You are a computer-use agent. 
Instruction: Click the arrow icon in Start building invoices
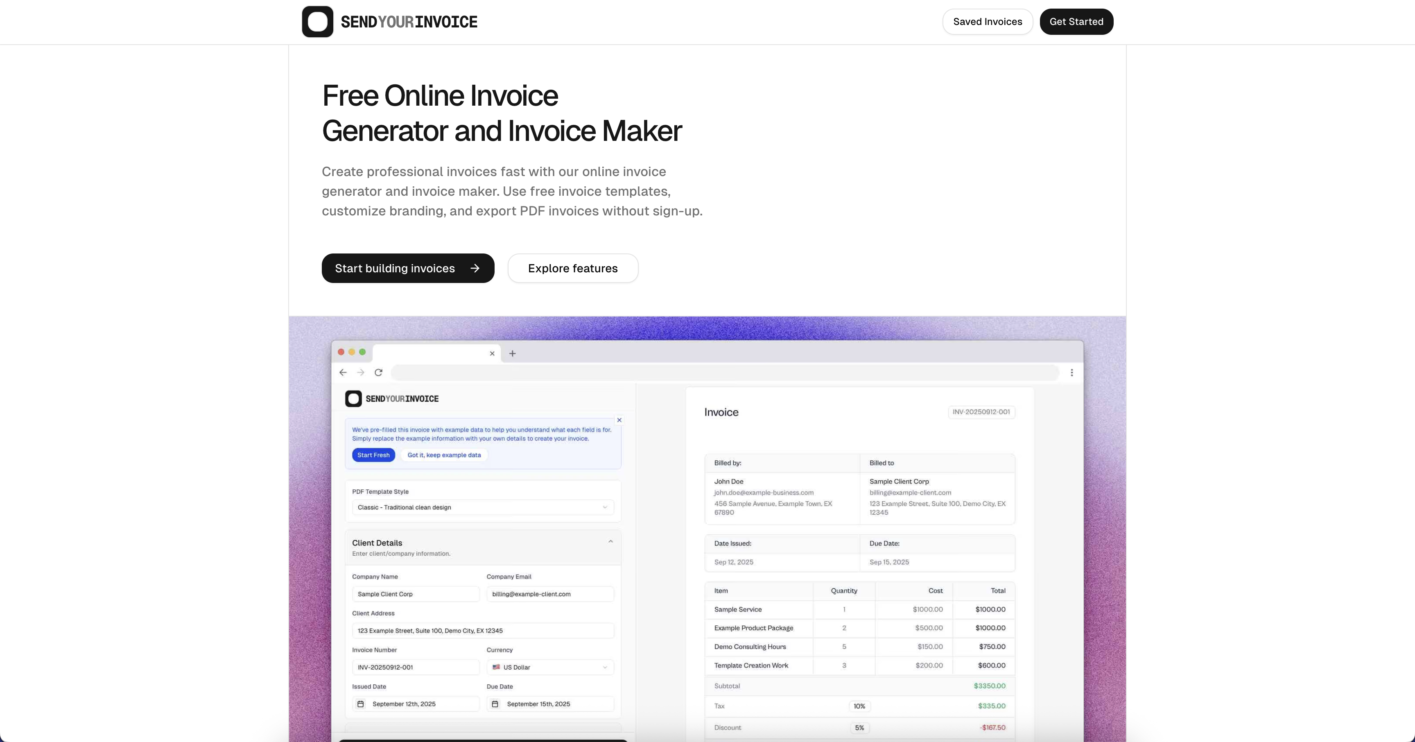[x=475, y=268]
